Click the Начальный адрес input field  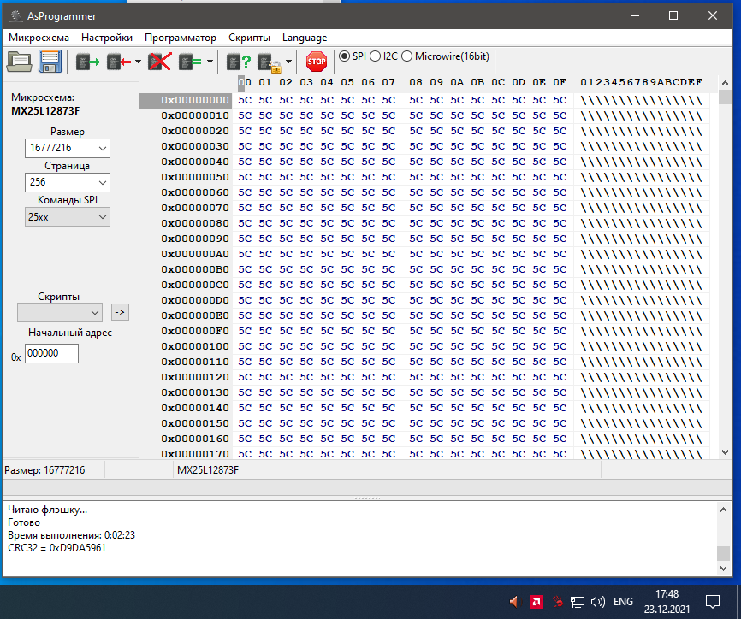[x=51, y=353]
